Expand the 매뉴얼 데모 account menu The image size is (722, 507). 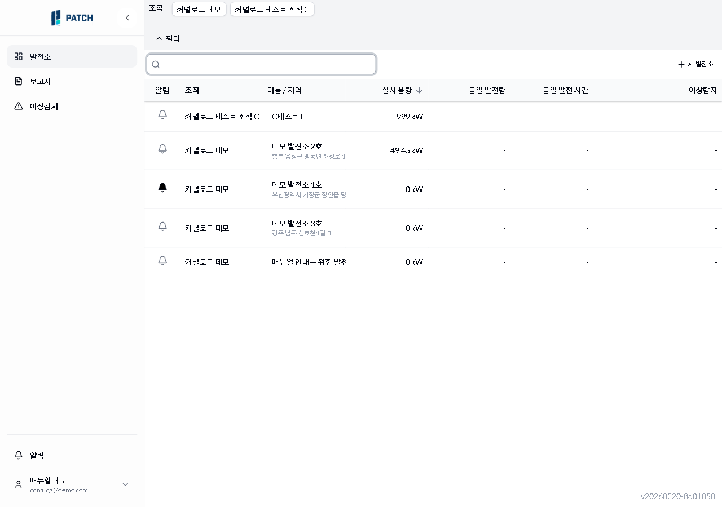(x=125, y=484)
